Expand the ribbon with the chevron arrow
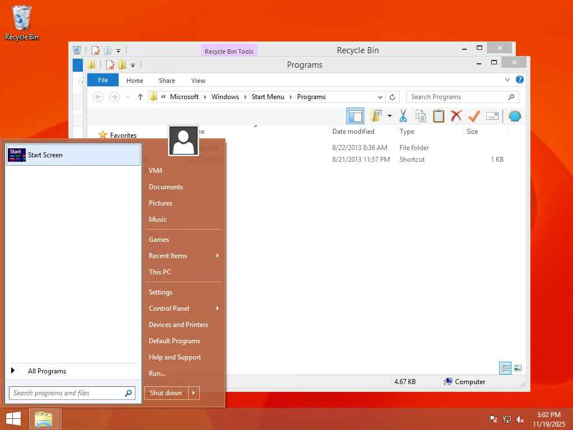This screenshot has height=430, width=573. (507, 80)
